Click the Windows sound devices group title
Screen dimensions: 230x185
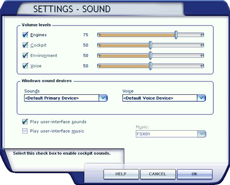coord(46,81)
